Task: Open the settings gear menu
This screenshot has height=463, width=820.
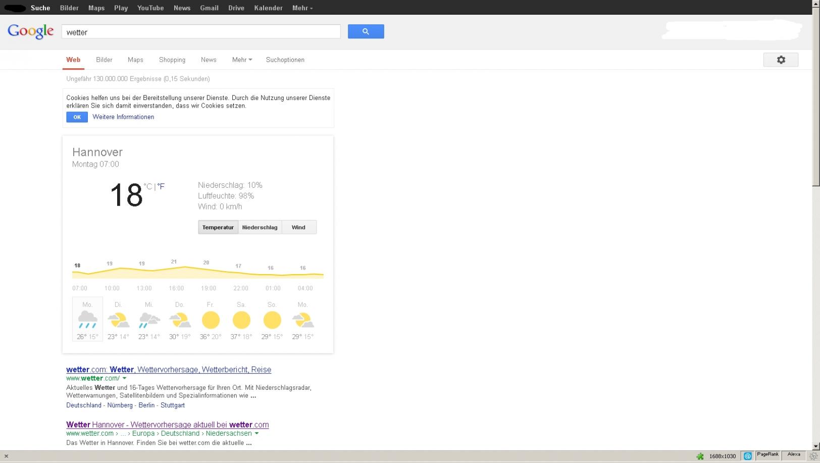Action: (781, 60)
